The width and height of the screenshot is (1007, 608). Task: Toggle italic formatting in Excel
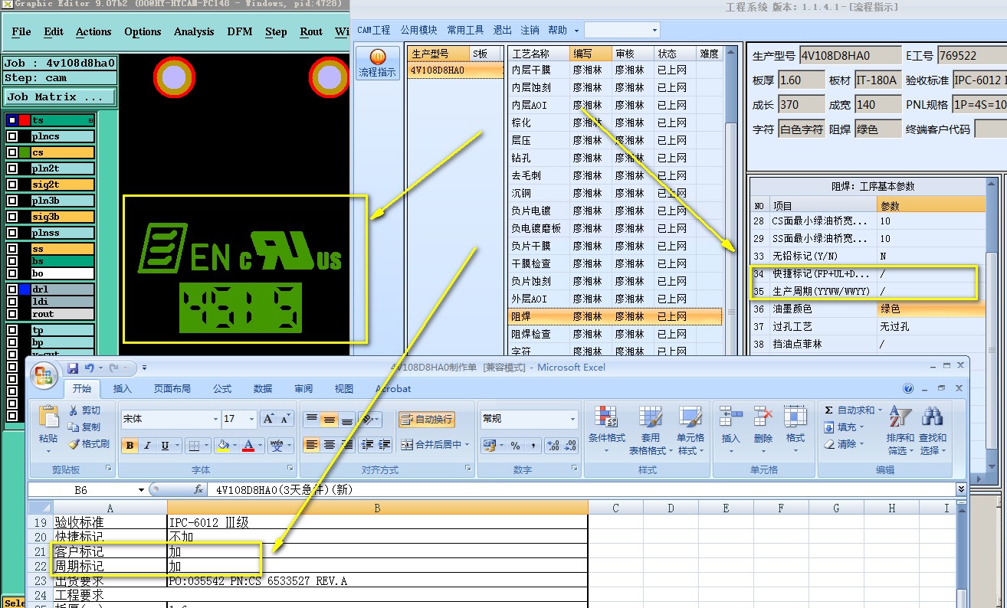(147, 446)
